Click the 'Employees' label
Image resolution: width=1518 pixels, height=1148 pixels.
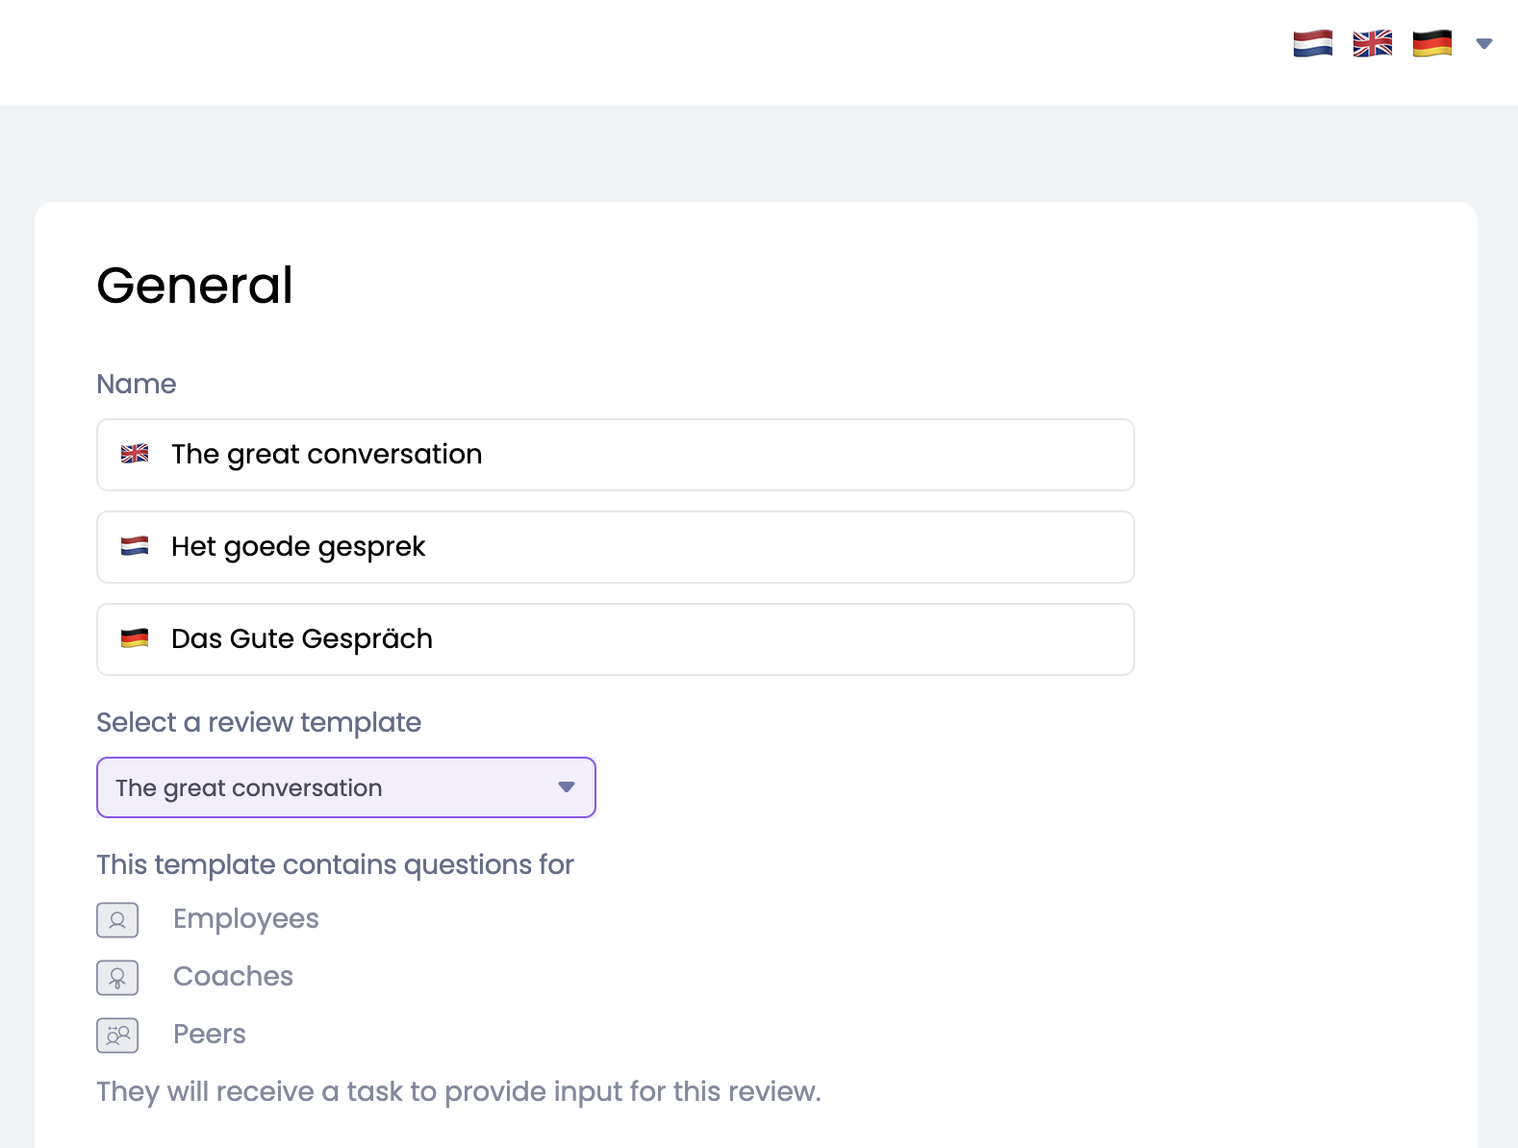click(x=245, y=919)
